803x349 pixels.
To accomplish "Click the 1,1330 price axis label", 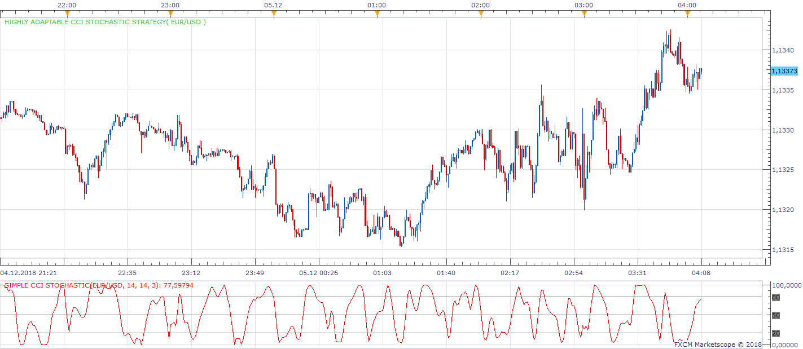I will (783, 130).
